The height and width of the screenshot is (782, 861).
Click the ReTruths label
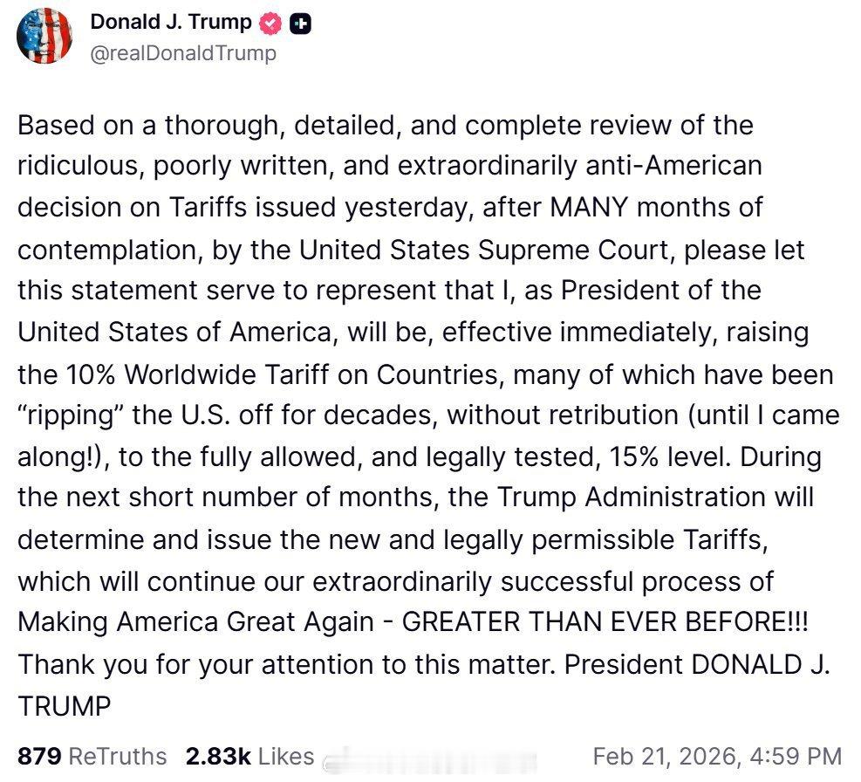(x=117, y=756)
